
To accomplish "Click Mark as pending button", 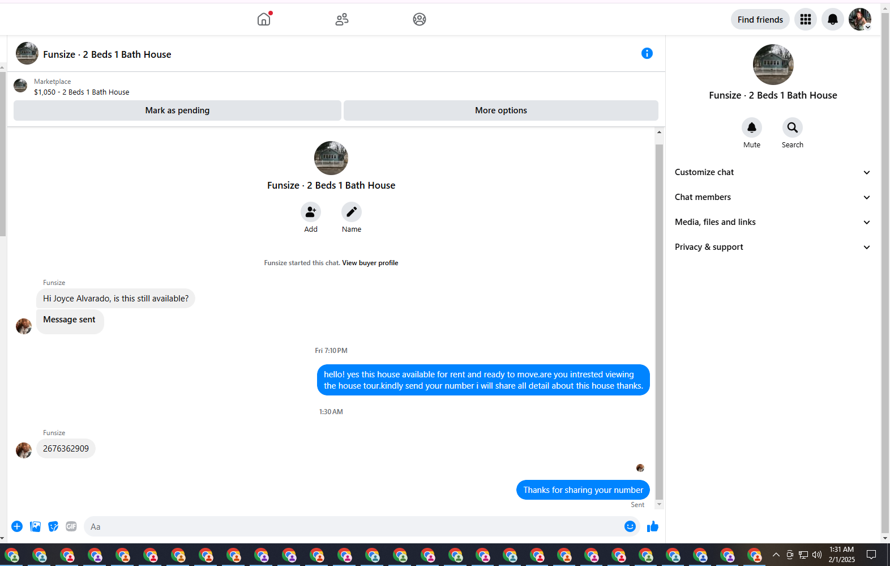I will (177, 110).
